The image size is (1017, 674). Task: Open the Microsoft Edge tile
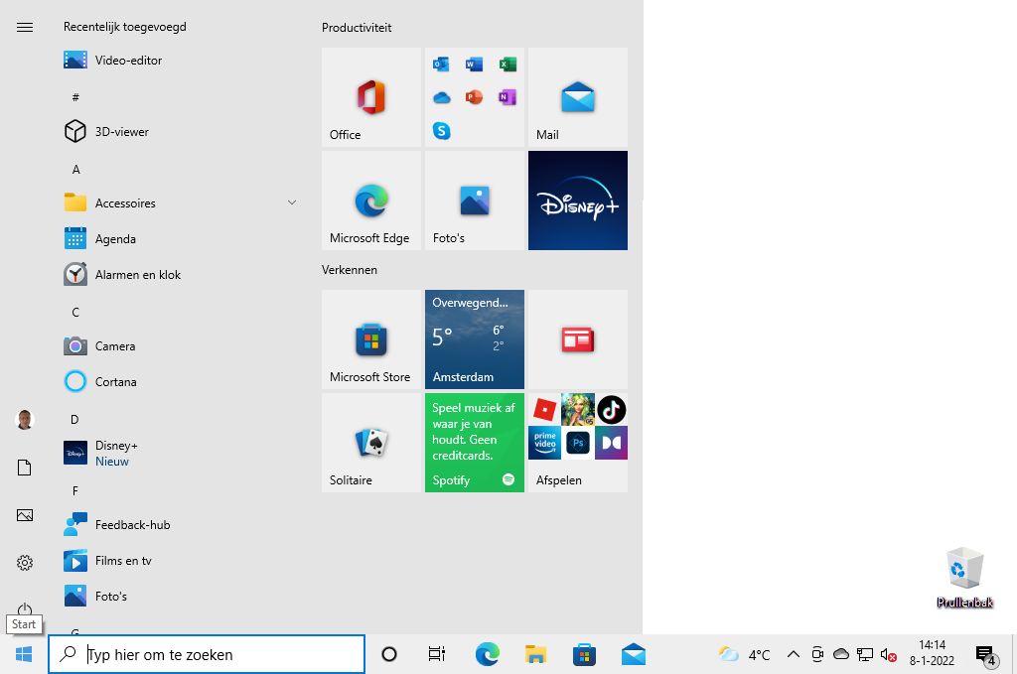pos(371,201)
